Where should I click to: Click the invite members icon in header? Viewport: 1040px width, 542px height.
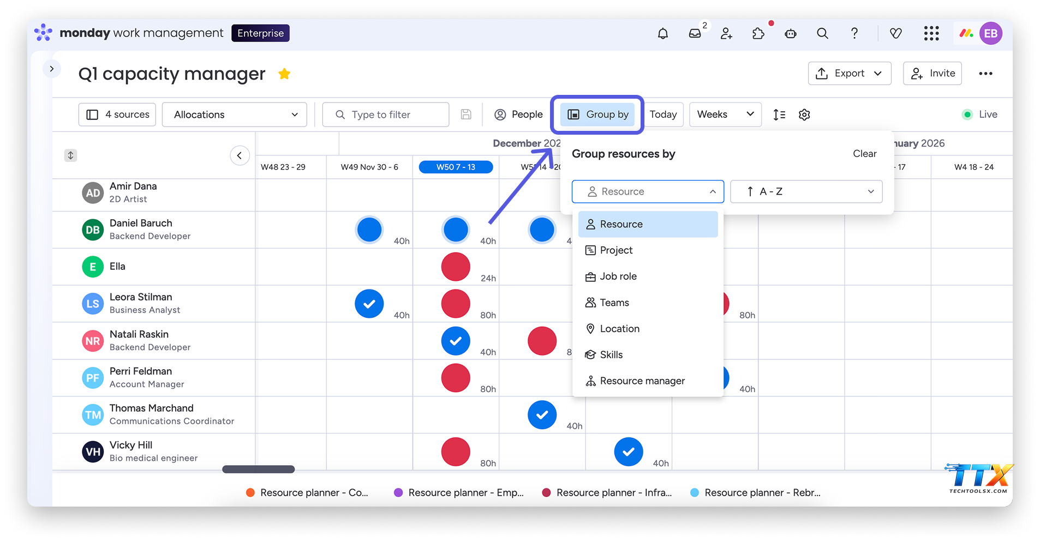pos(726,34)
